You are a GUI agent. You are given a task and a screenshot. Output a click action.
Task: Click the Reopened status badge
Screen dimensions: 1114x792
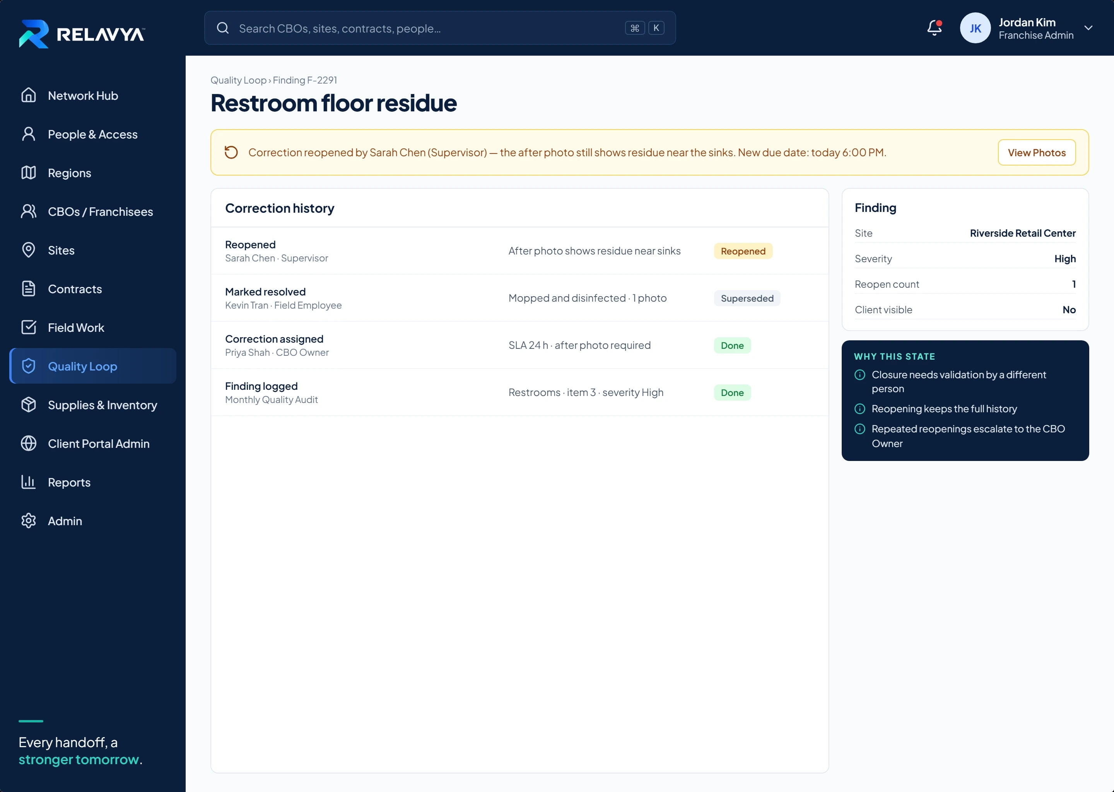click(x=743, y=251)
